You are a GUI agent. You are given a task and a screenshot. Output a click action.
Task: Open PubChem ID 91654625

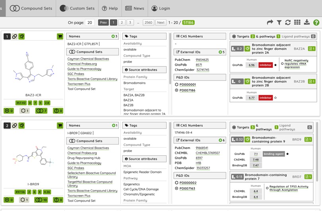202,60
